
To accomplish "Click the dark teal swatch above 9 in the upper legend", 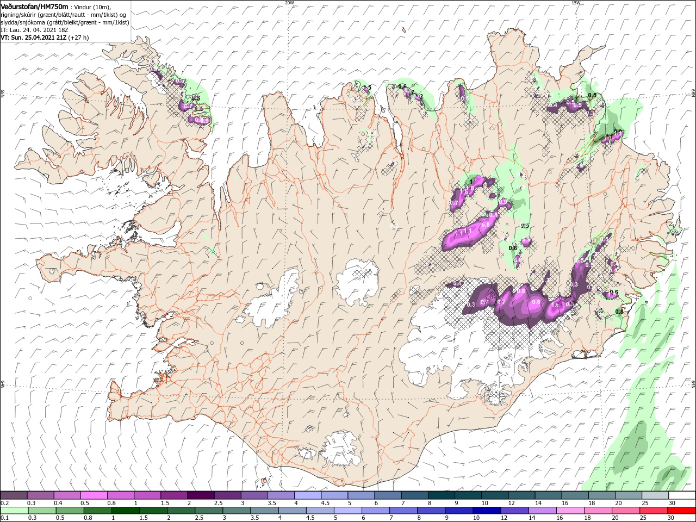I will coord(468,495).
